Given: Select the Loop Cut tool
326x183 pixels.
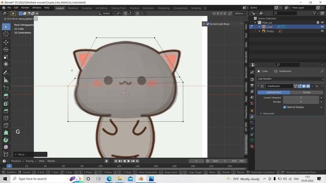Looking at the screenshot, I should click(x=6, y=118).
